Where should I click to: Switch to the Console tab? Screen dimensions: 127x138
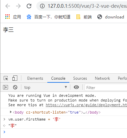(x=58, y=78)
